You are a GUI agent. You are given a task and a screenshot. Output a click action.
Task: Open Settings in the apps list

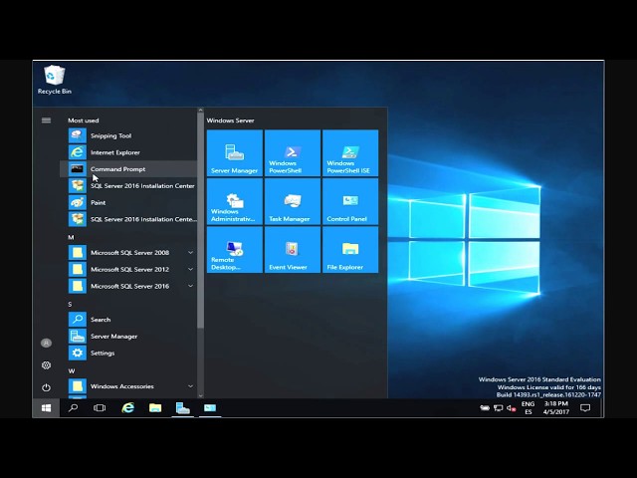pos(128,353)
